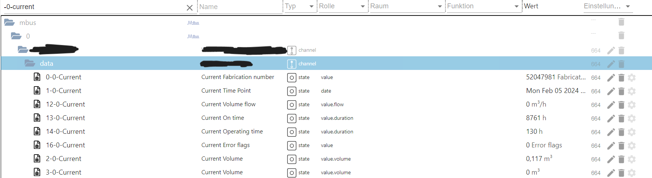Open custom settings for 13-0-Current
This screenshot has height=178, width=652.
point(631,119)
